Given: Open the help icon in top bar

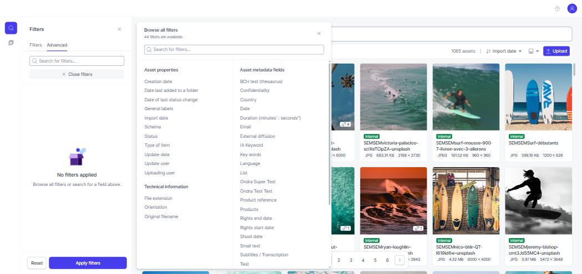Looking at the screenshot, I should [x=557, y=9].
